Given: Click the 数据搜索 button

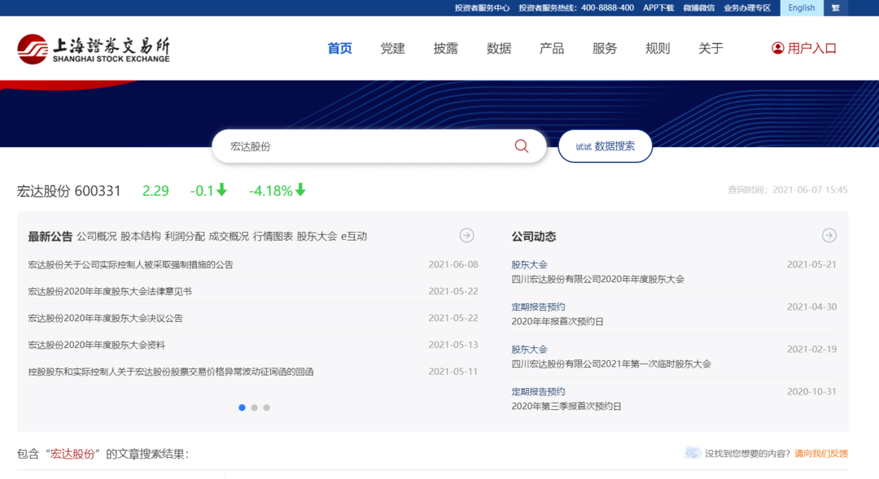Looking at the screenshot, I should 605,146.
